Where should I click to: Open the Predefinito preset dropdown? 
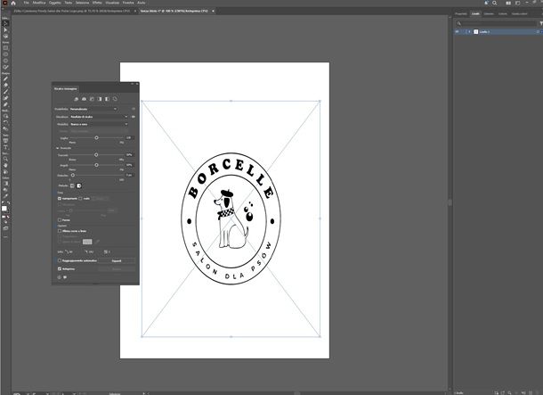(x=93, y=109)
